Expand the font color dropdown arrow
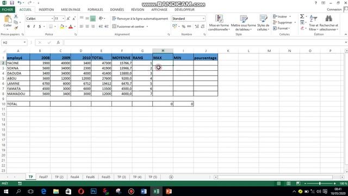 pos(75,27)
